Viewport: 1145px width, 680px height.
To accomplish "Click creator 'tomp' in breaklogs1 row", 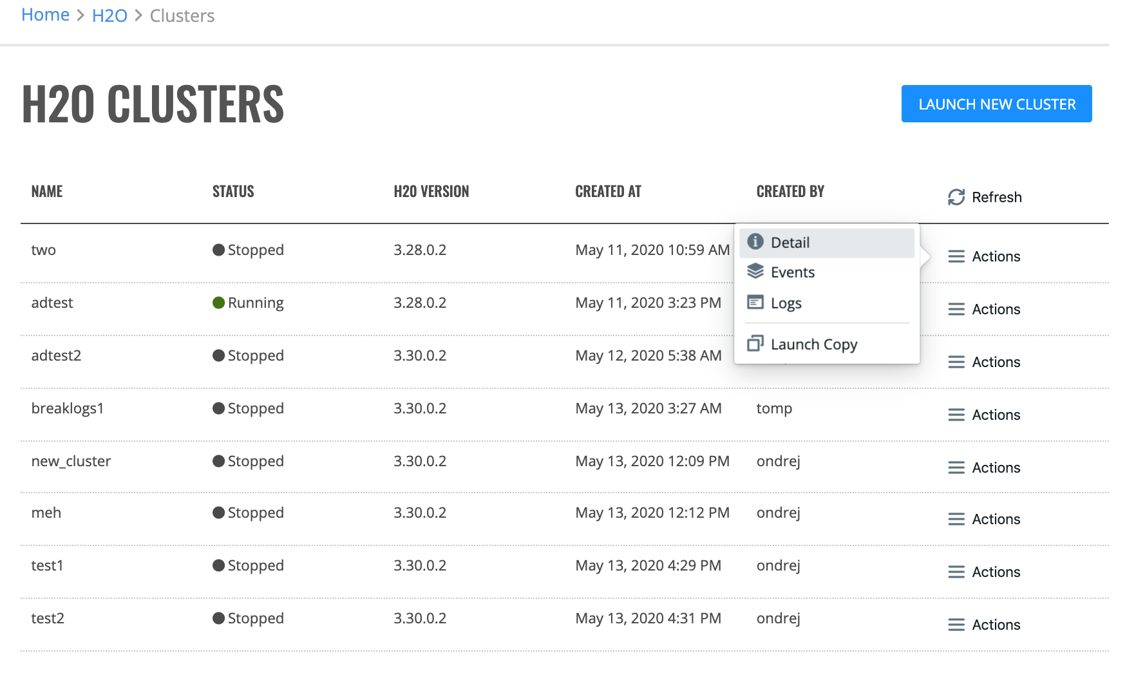I will click(774, 409).
